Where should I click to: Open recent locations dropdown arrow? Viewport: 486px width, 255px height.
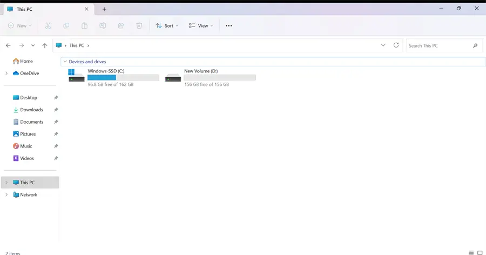33,45
